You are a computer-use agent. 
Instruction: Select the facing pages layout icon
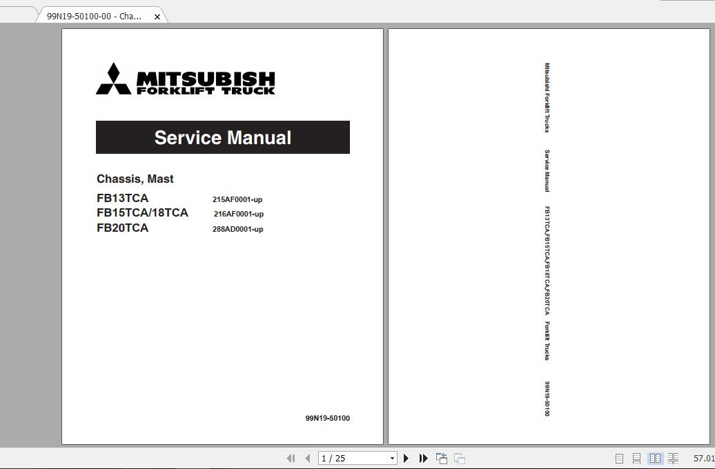tap(654, 457)
